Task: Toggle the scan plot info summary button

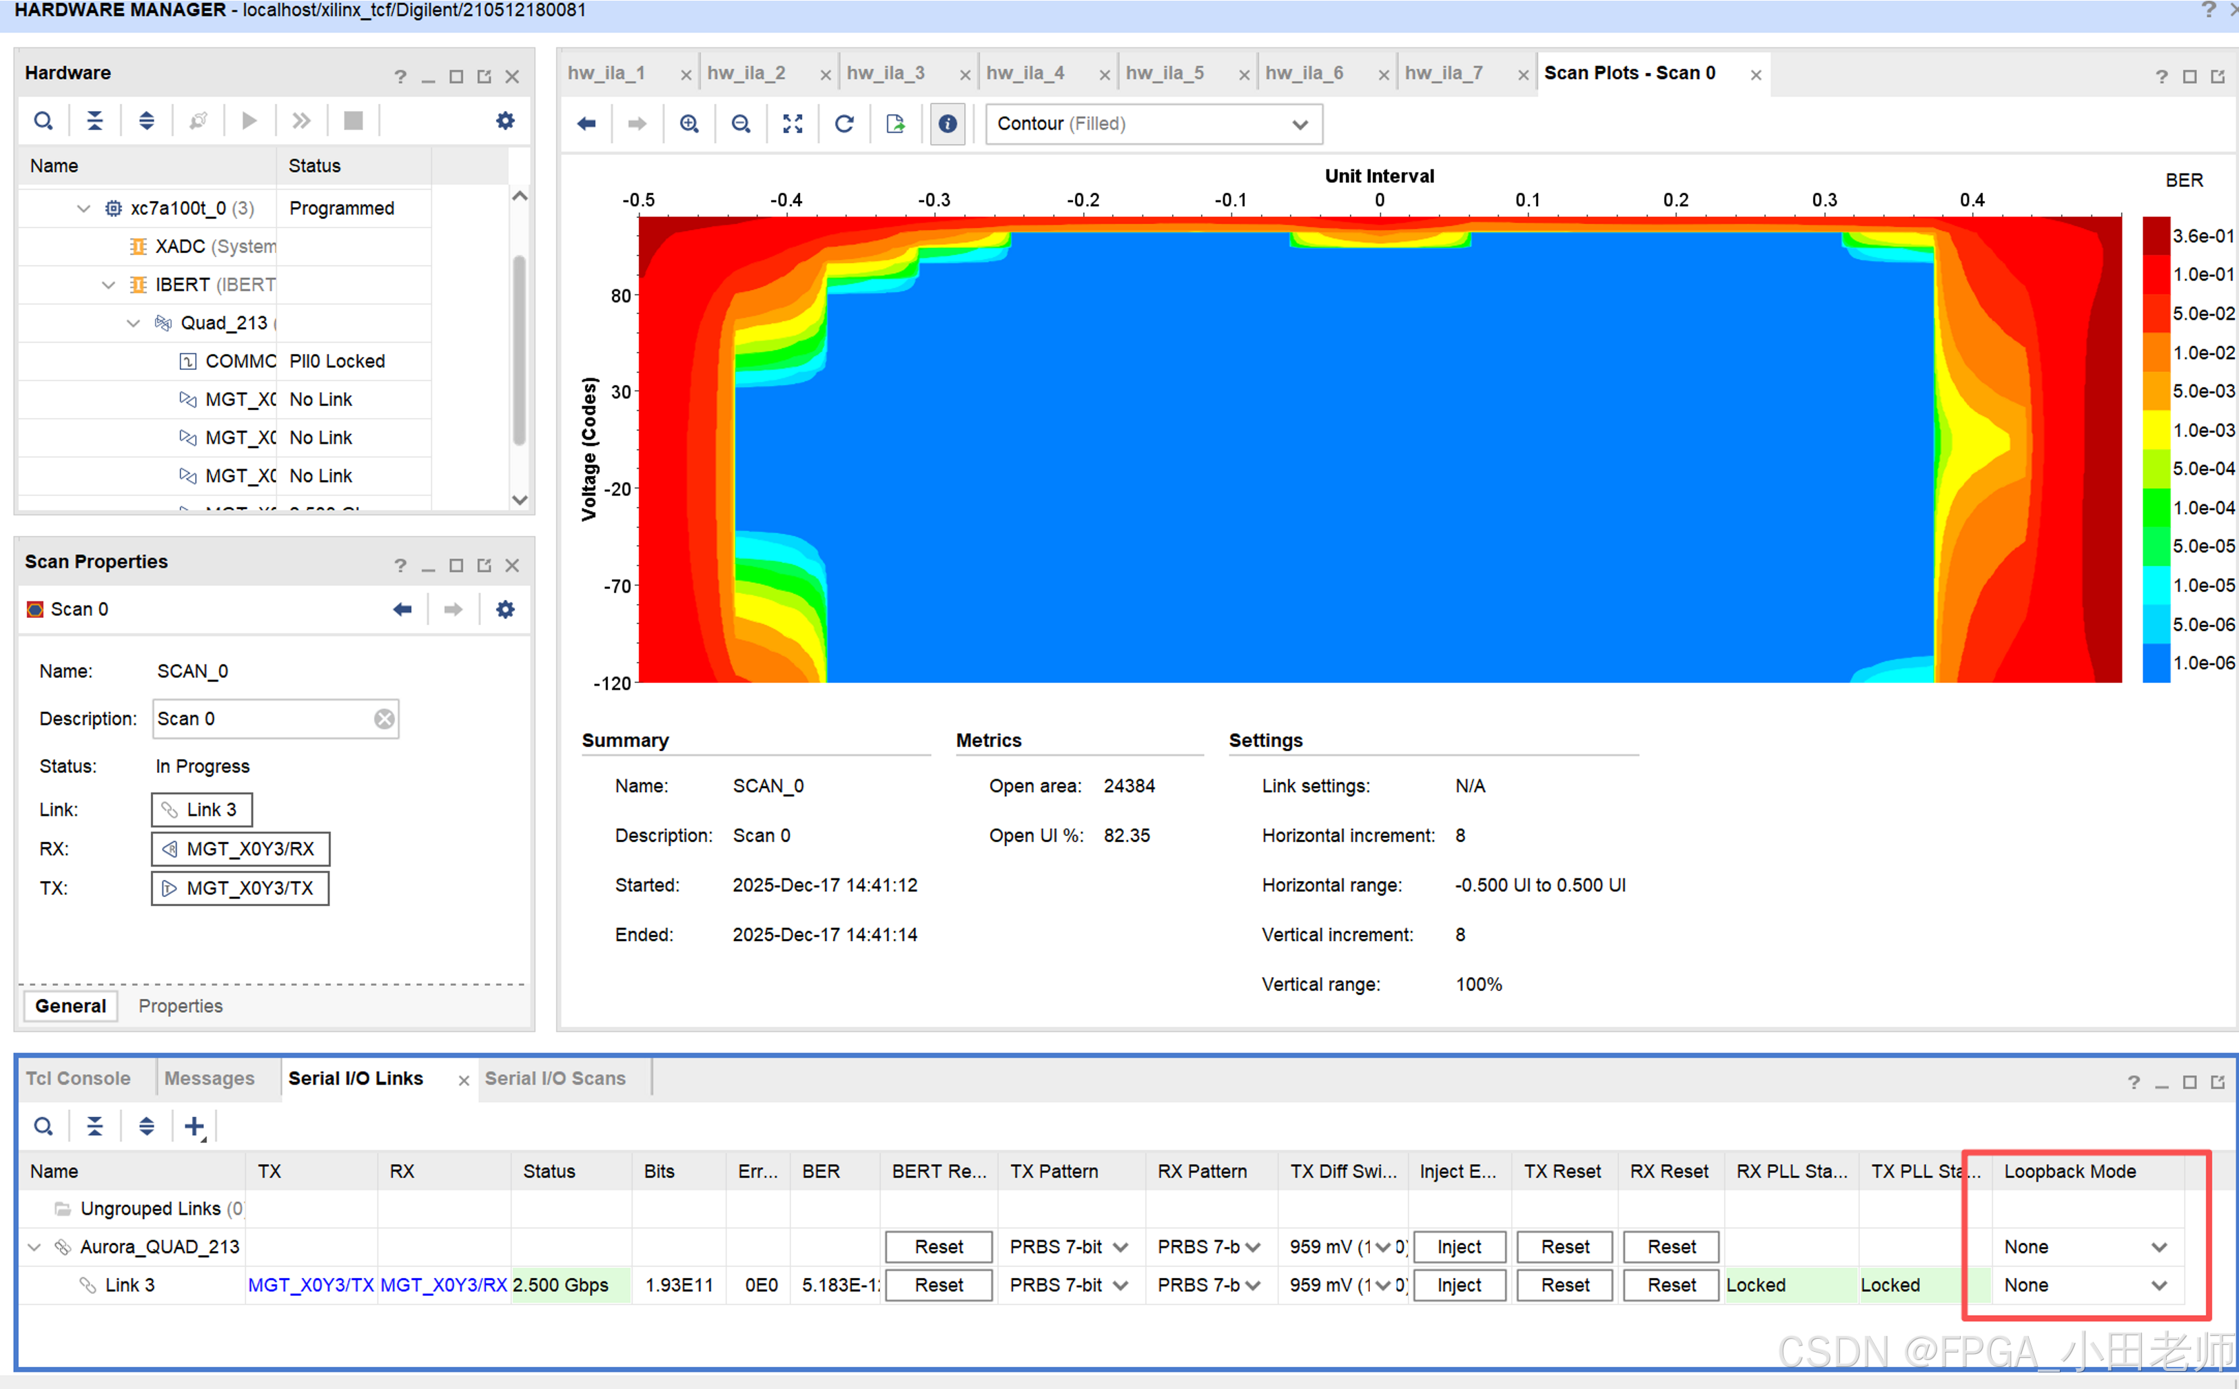Action: [x=948, y=124]
